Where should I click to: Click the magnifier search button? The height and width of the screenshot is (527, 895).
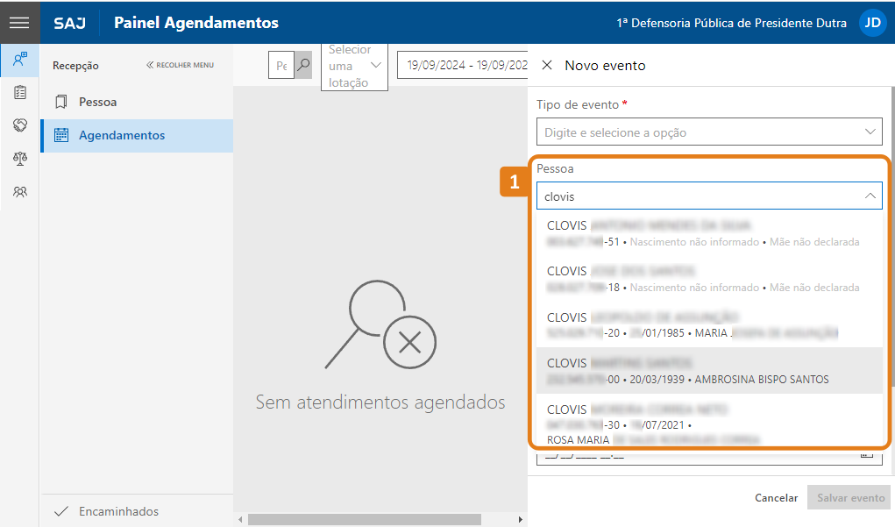(303, 65)
